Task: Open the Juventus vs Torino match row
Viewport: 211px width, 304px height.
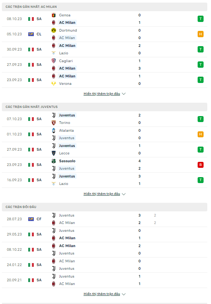Action: [x=104, y=119]
